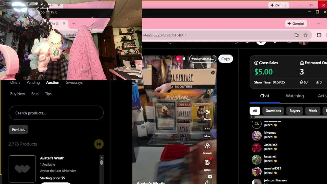Click the www.whatnot.c... link pill
This screenshot has height=184, width=327.
pos(203,59)
